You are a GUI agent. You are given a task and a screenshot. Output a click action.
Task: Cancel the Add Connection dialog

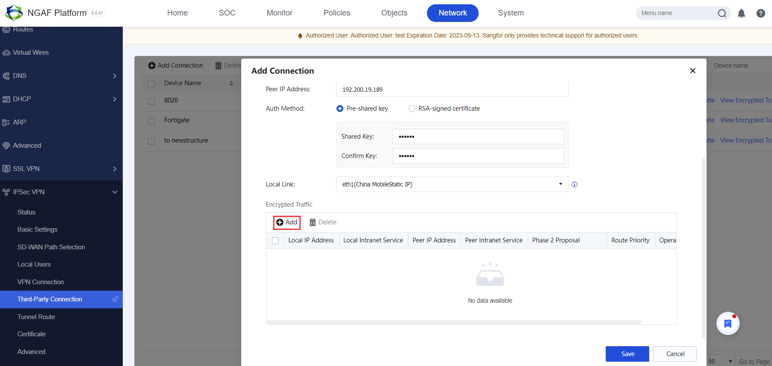tap(675, 354)
